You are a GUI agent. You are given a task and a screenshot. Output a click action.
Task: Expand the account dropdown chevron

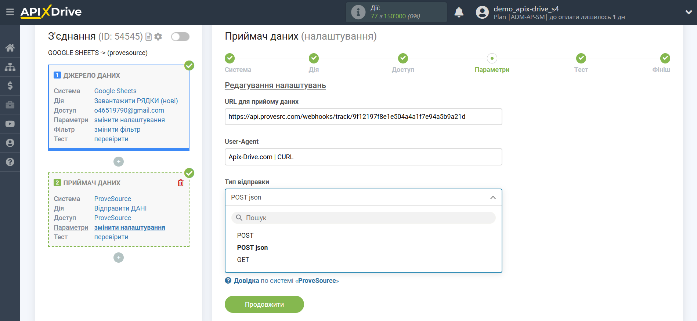point(689,12)
